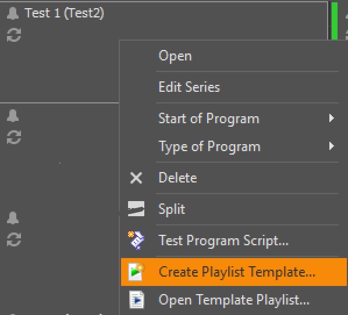Expand the Start of Program submenu arrow
Image resolution: width=348 pixels, height=315 pixels.
331,118
